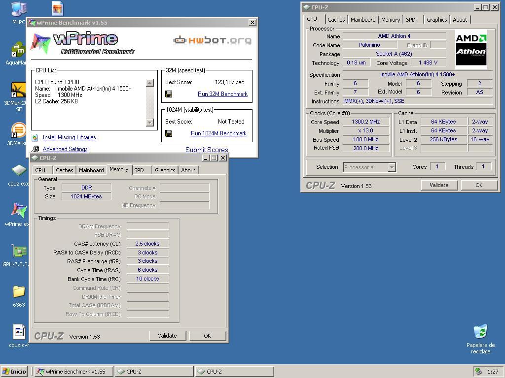Click the Inicio start button
Screen dimensions: 505x378
[14, 372]
